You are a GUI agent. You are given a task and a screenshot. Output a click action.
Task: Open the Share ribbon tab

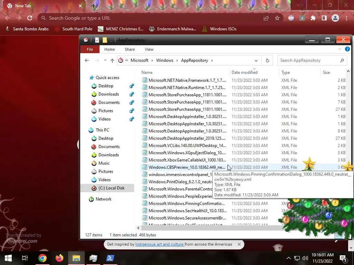(x=130, y=49)
